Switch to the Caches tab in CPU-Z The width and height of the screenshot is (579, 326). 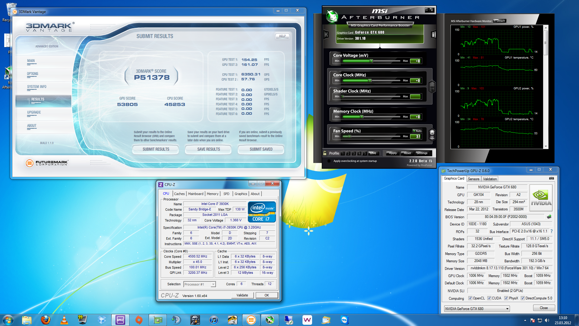click(179, 194)
